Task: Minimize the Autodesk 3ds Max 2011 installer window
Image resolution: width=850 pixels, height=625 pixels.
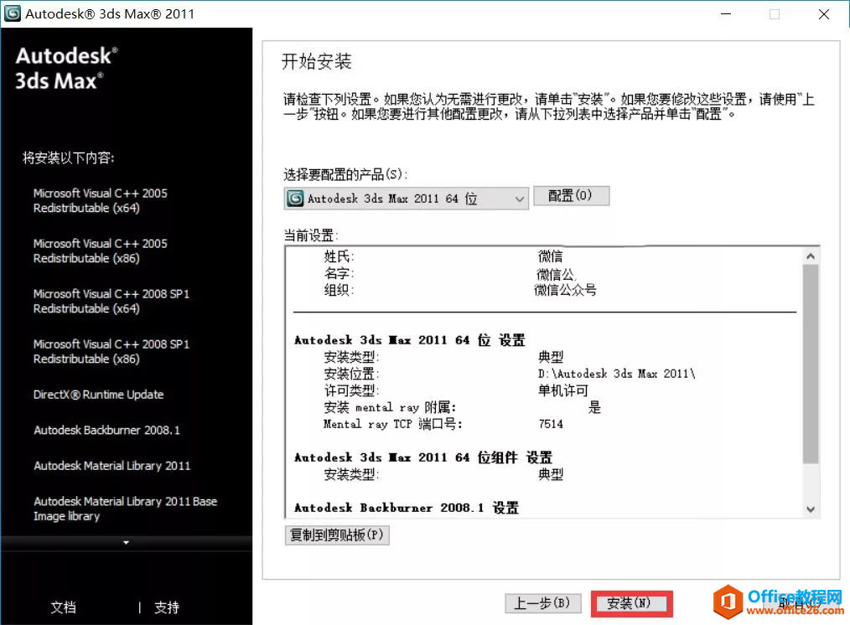Action: (x=726, y=14)
